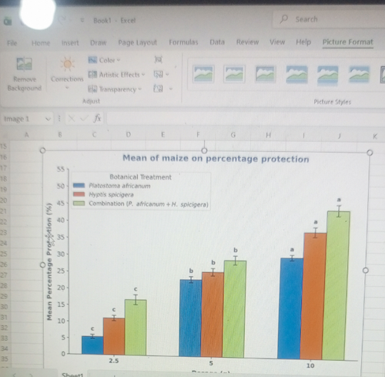Click the formula bar enter checkmark icon
The image size is (385, 377).
[x=83, y=119]
